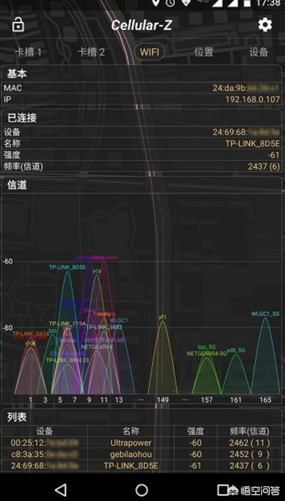Viewport: 285px width, 501px height.
Task: Tap the alarm clock status icon
Action: [170, 3]
